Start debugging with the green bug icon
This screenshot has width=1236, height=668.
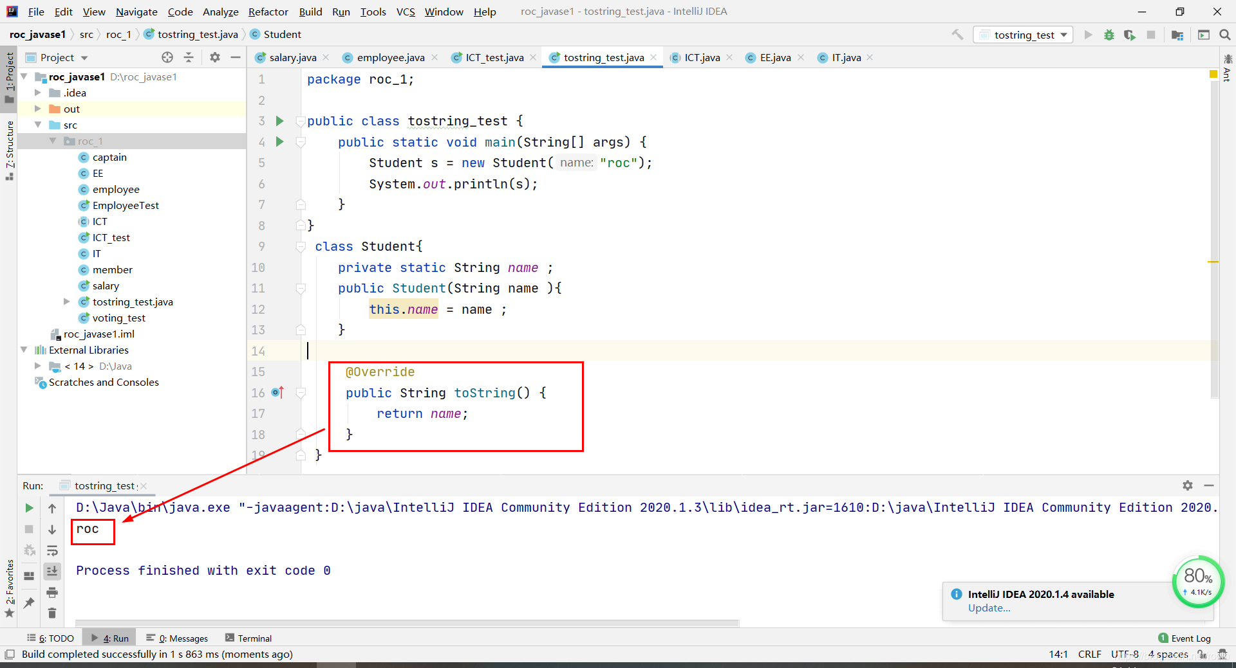pyautogui.click(x=1109, y=35)
